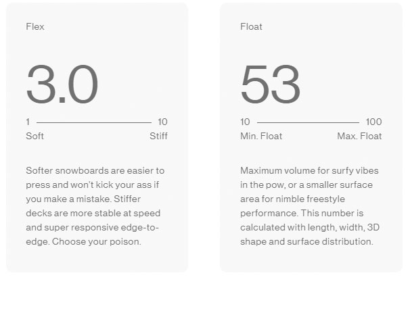Image resolution: width=410 pixels, height=319 pixels.
Task: Click the Float scale line
Action: tap(308, 122)
